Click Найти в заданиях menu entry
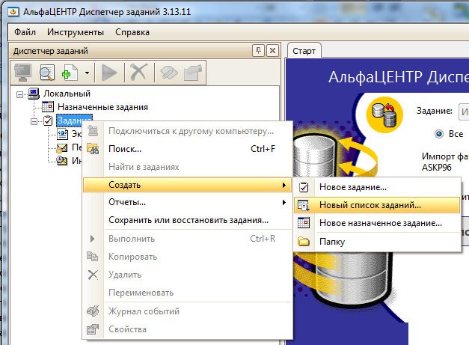 point(188,167)
